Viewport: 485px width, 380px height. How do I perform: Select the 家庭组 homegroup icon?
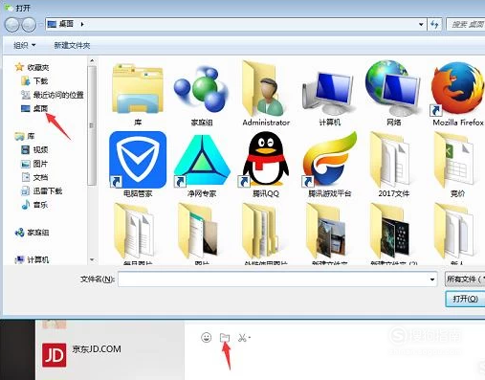click(x=202, y=89)
